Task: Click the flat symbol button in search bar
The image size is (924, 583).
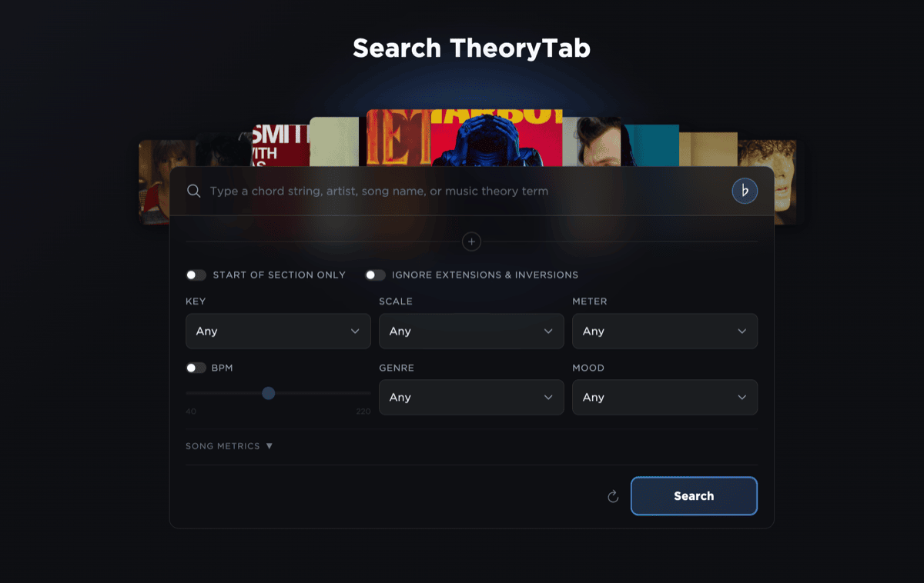Action: [x=745, y=191]
